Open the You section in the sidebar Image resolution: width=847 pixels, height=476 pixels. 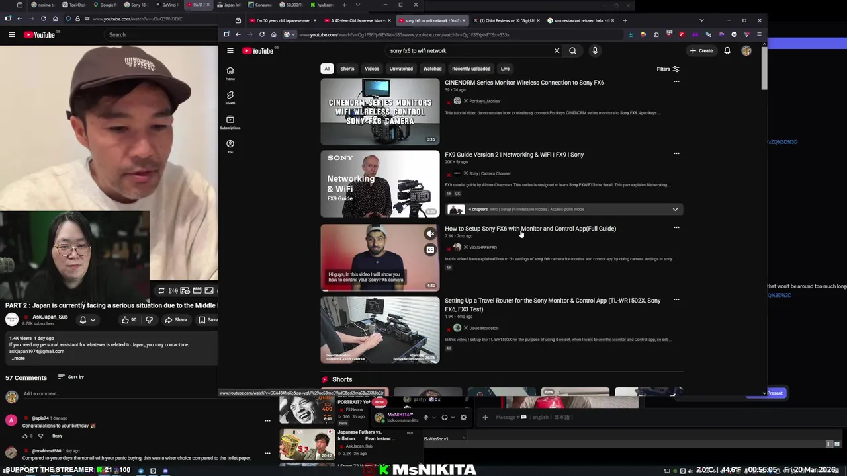click(230, 147)
